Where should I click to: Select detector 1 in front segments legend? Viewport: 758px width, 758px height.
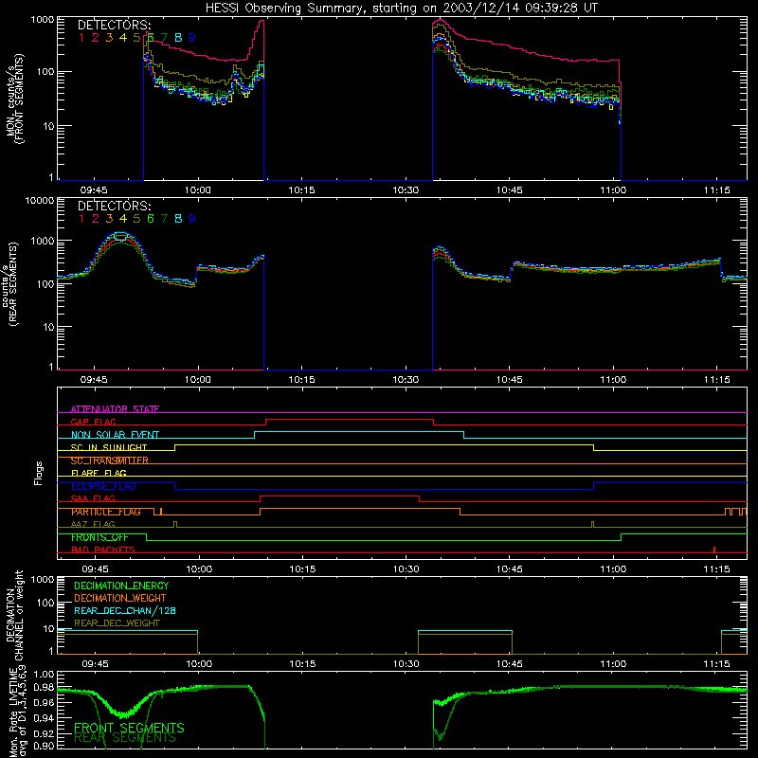(x=81, y=38)
